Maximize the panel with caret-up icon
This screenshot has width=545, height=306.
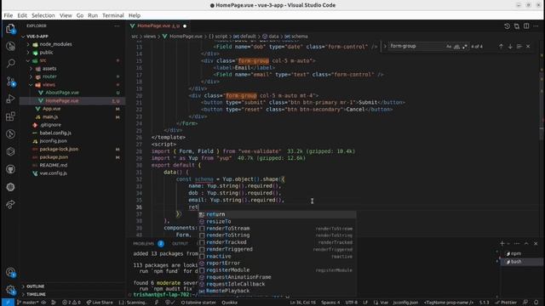[526, 244]
